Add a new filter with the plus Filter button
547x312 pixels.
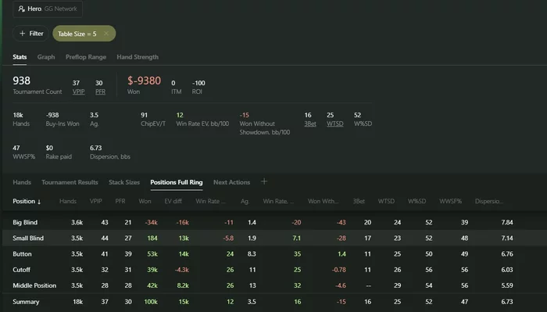31,34
